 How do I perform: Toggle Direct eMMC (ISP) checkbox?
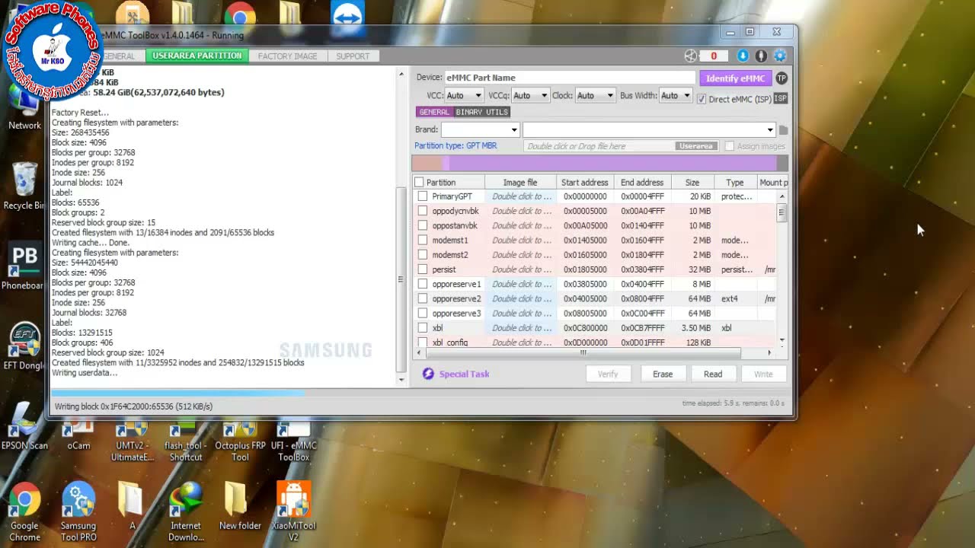point(702,99)
